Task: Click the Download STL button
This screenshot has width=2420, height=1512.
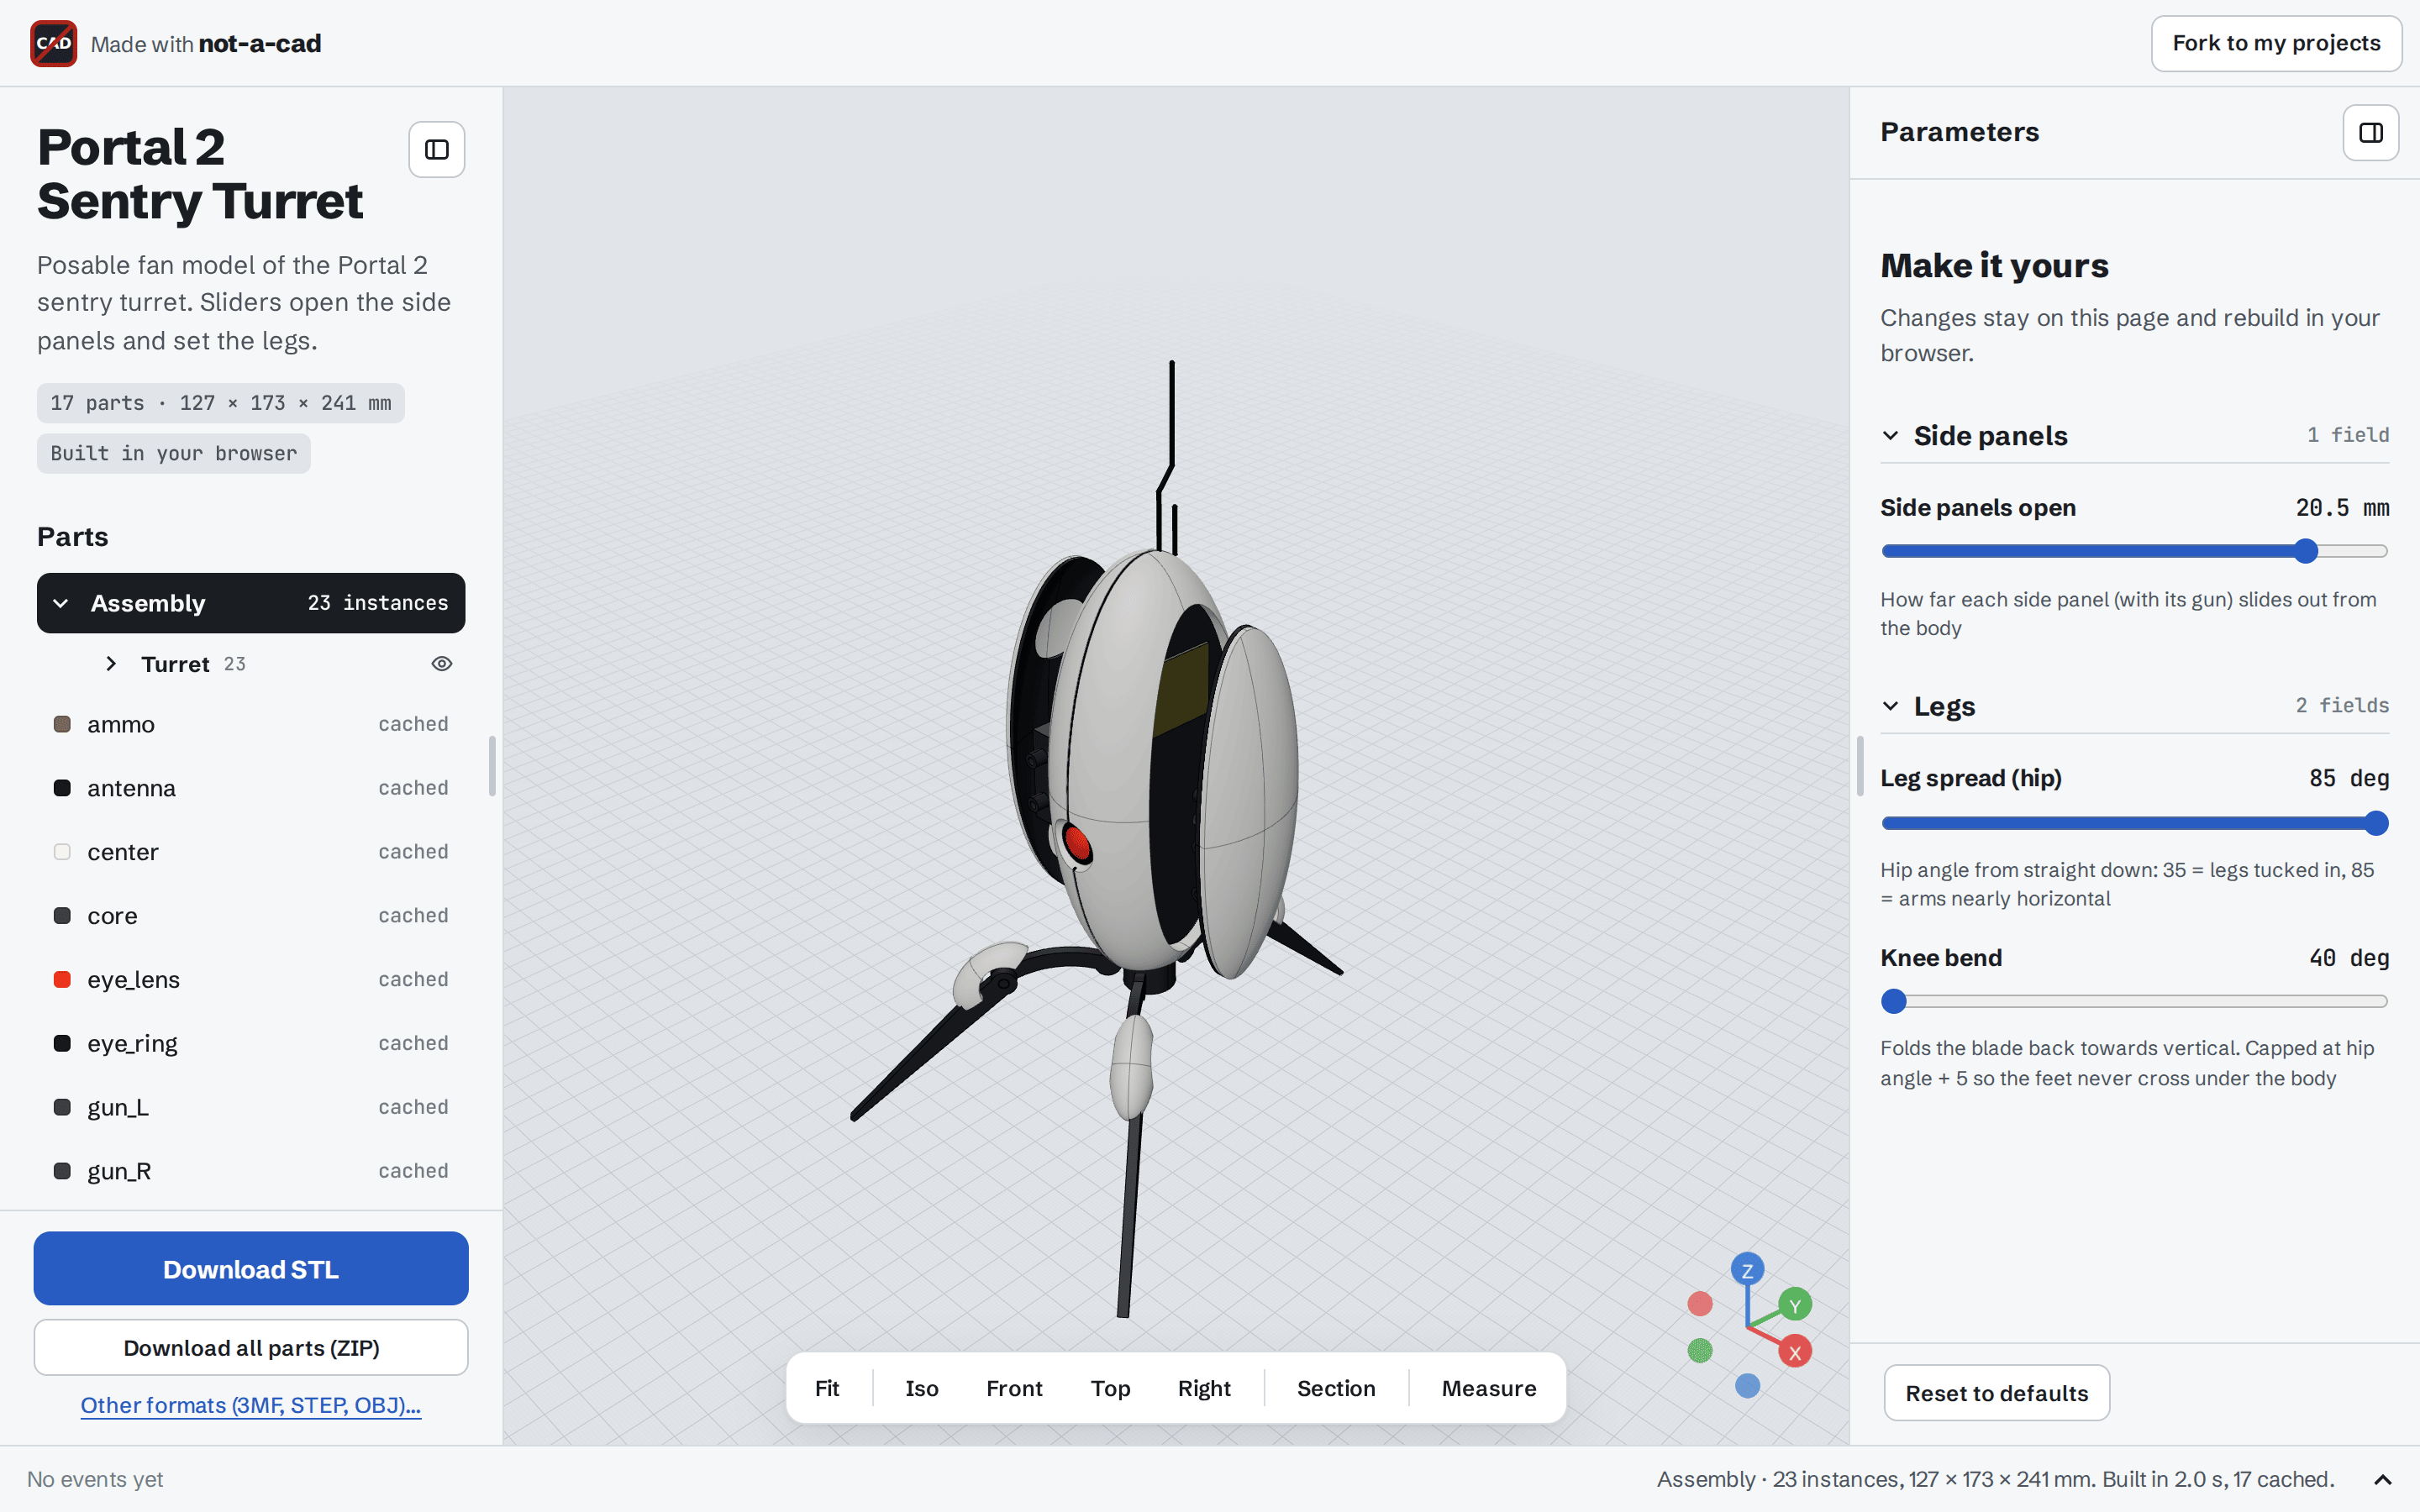Action: (251, 1269)
